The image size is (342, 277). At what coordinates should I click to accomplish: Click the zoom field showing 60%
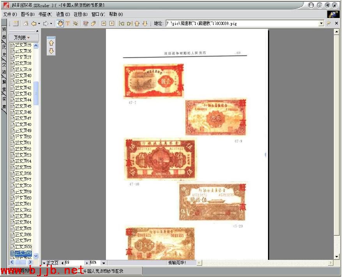95,263
